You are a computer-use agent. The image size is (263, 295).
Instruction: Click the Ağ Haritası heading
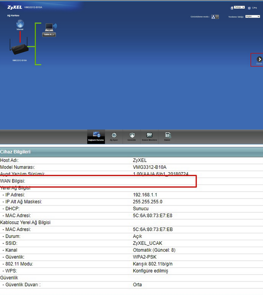13,16
